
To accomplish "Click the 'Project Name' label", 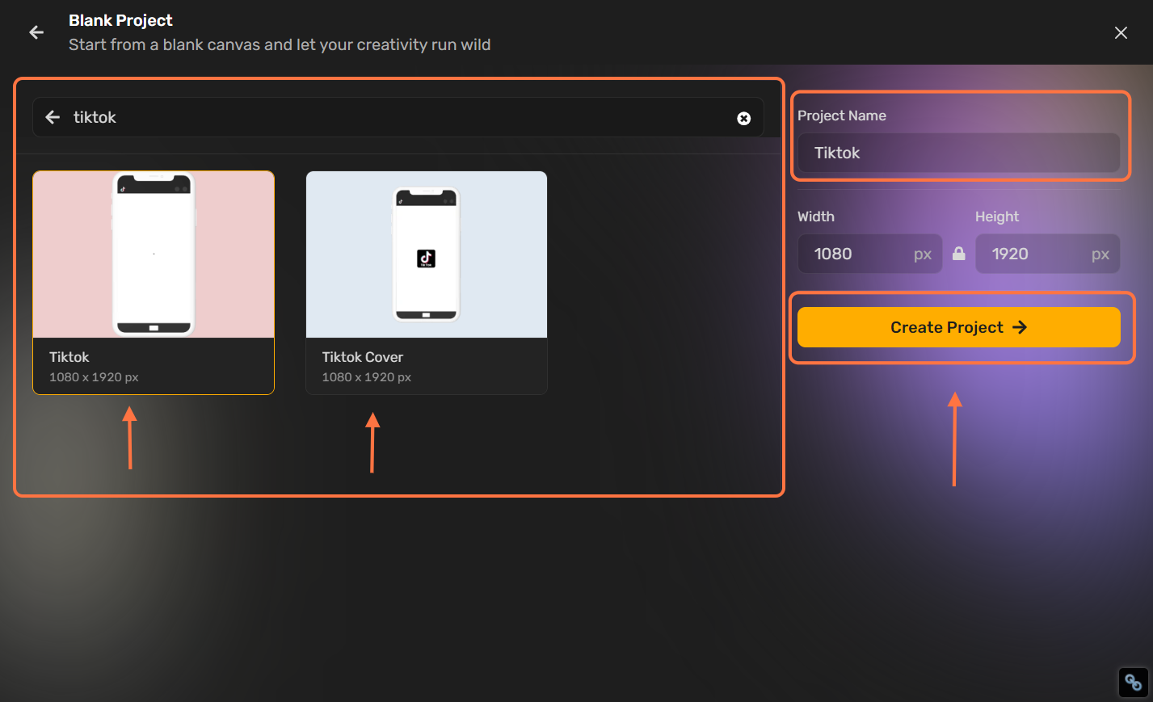I will point(842,116).
